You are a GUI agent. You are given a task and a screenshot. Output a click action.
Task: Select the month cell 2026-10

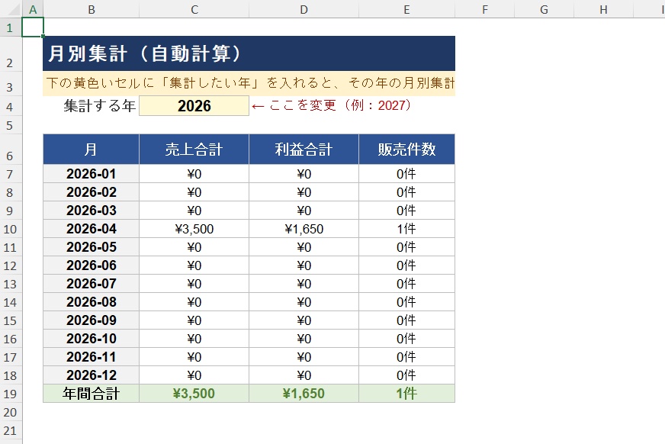(92, 339)
